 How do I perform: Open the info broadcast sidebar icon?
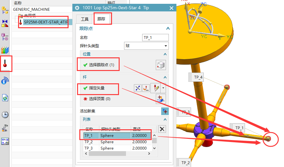(5, 81)
